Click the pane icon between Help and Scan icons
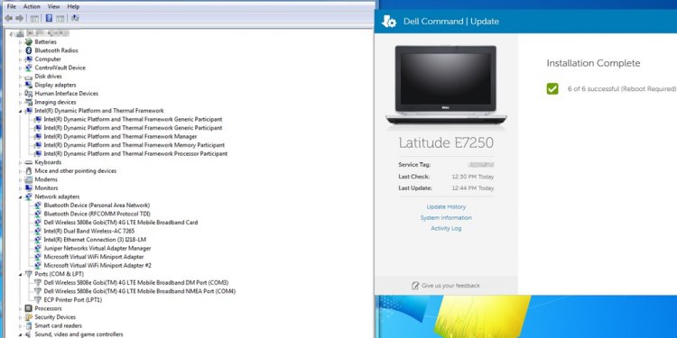Image resolution: width=677 pixels, height=338 pixels. (60, 18)
